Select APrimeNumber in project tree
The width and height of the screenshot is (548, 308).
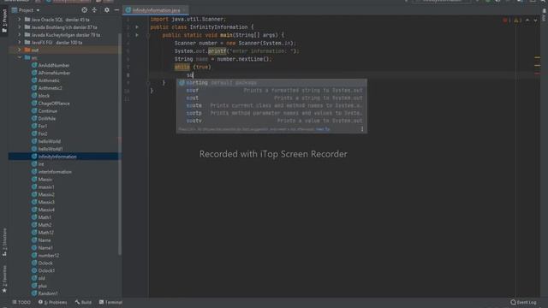(54, 73)
